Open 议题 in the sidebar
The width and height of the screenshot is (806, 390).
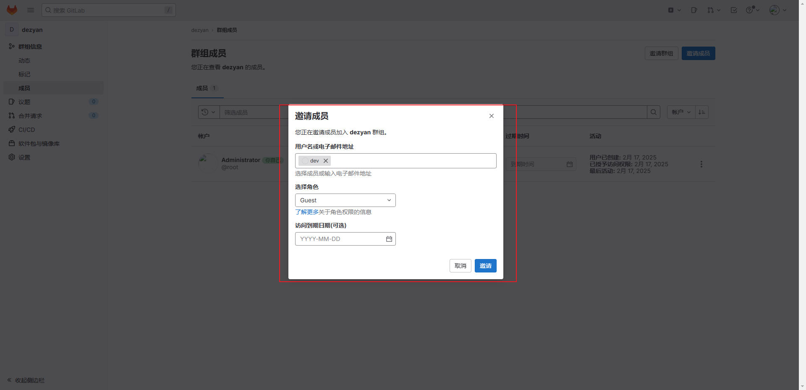tap(53, 102)
